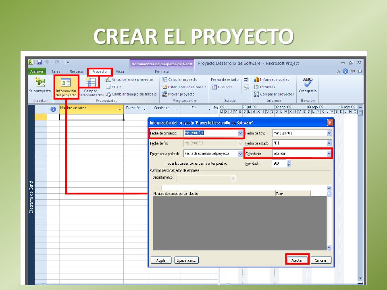387x290 pixels.
Task: Open the Formato tab
Action: pos(162,72)
